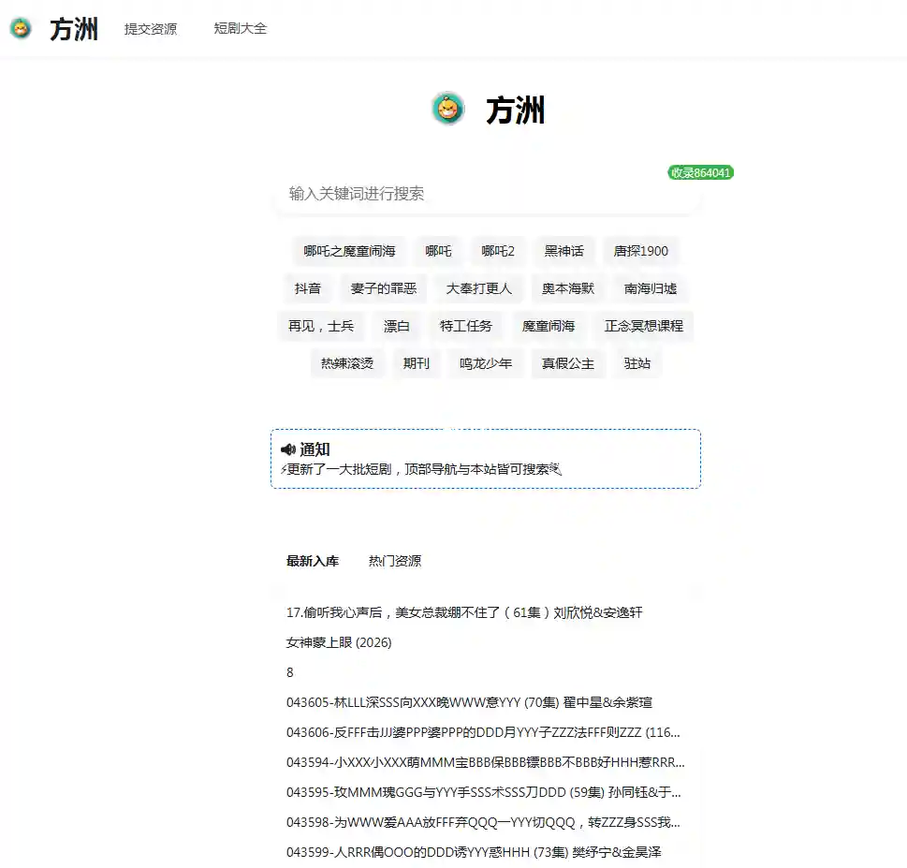Click the megaphone icon beside 通知
This screenshot has width=907, height=868.
[x=287, y=449]
